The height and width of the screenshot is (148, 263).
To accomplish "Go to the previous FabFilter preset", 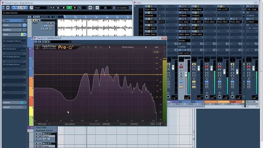I will [x=110, y=47].
